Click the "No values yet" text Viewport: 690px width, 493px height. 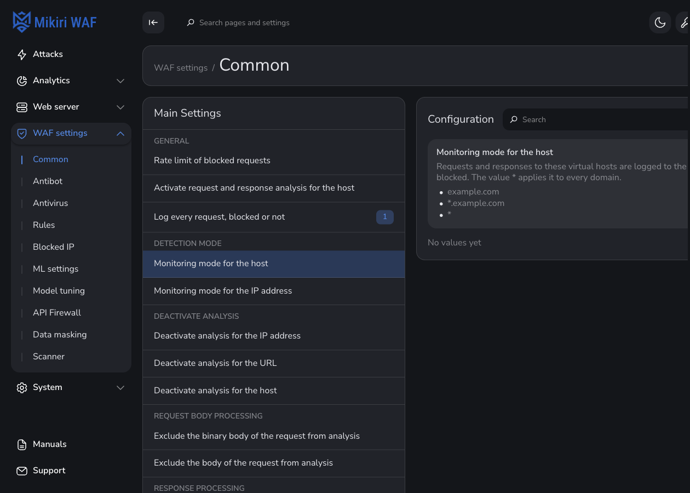point(455,243)
